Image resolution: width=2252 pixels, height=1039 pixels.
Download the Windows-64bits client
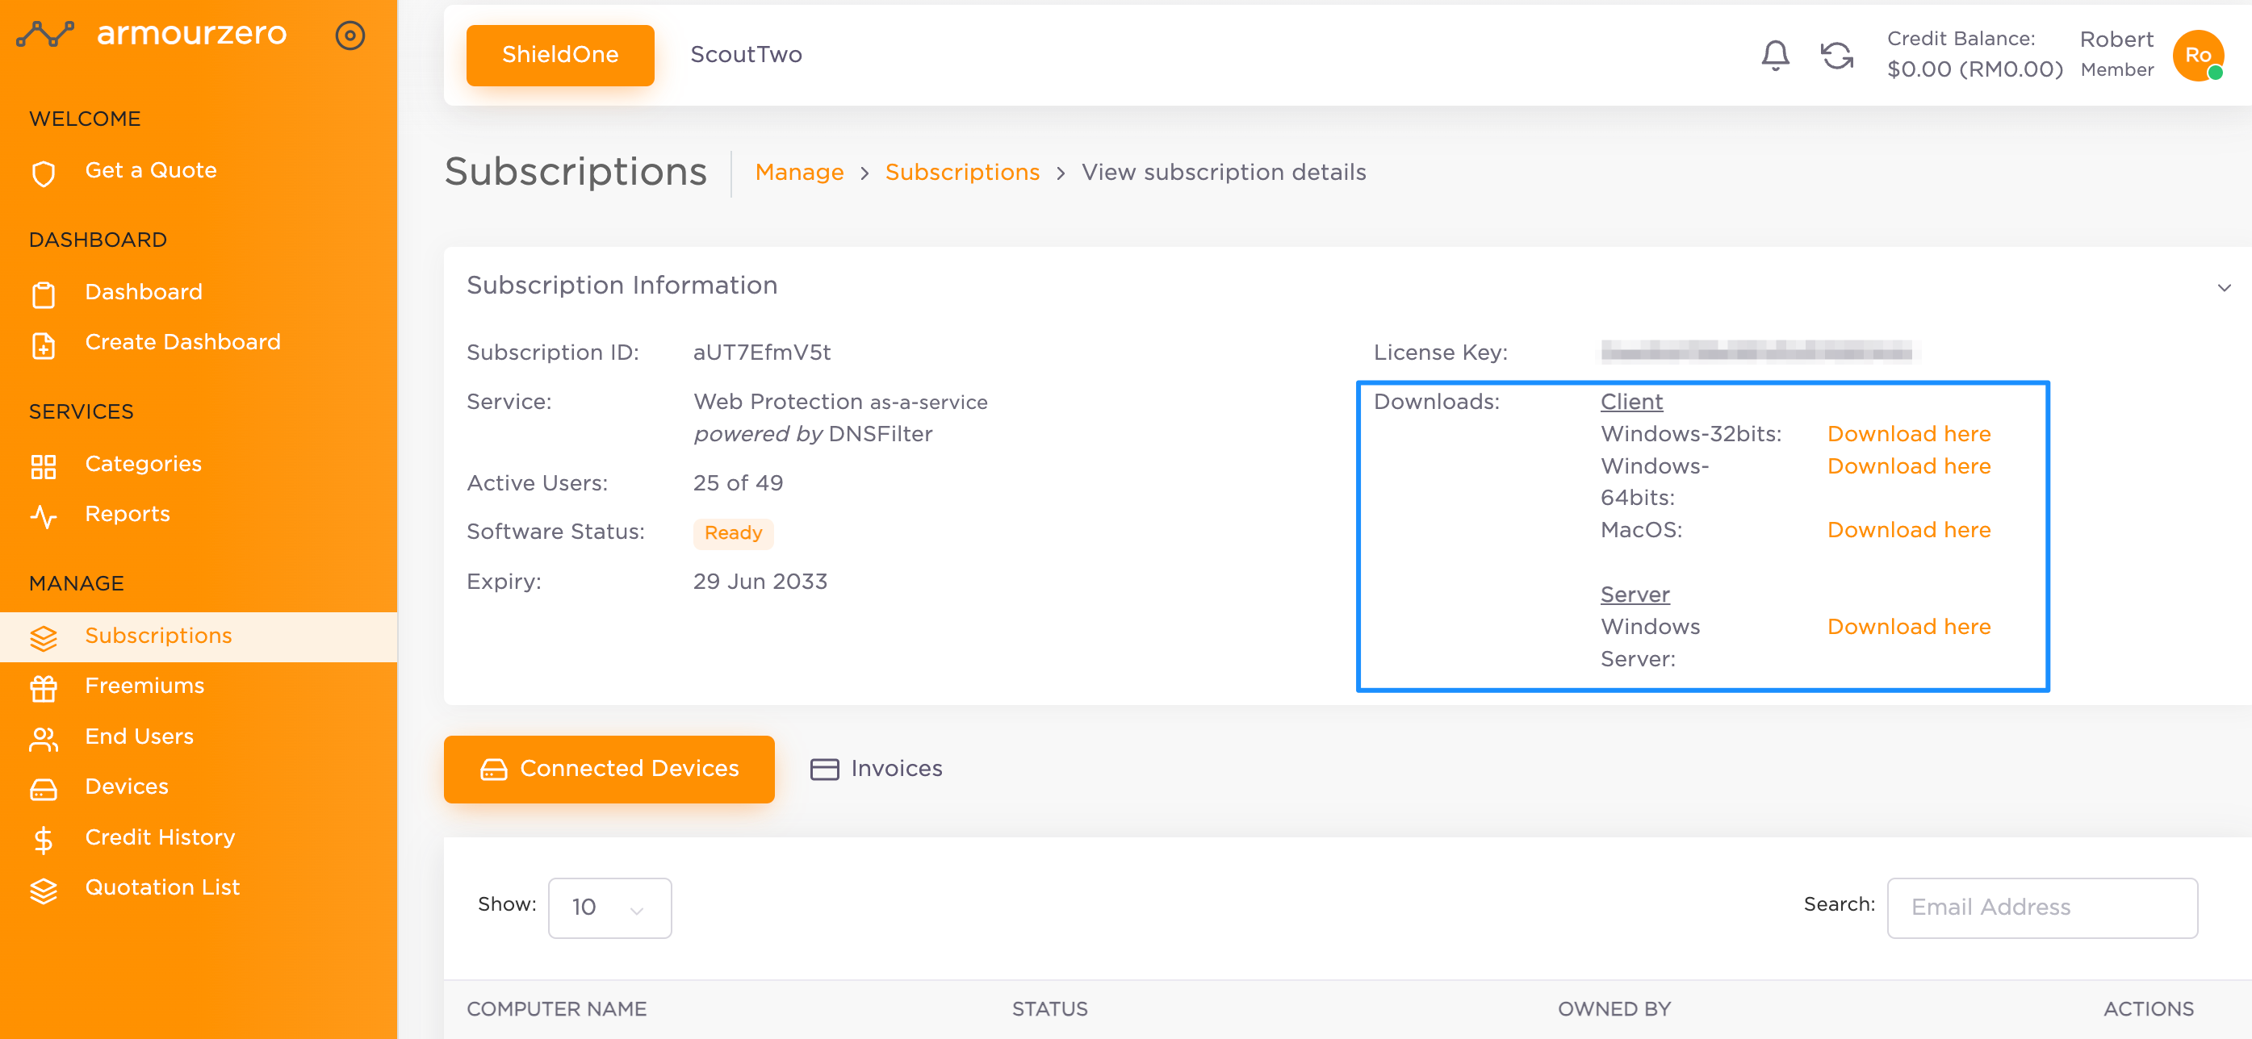tap(1908, 466)
